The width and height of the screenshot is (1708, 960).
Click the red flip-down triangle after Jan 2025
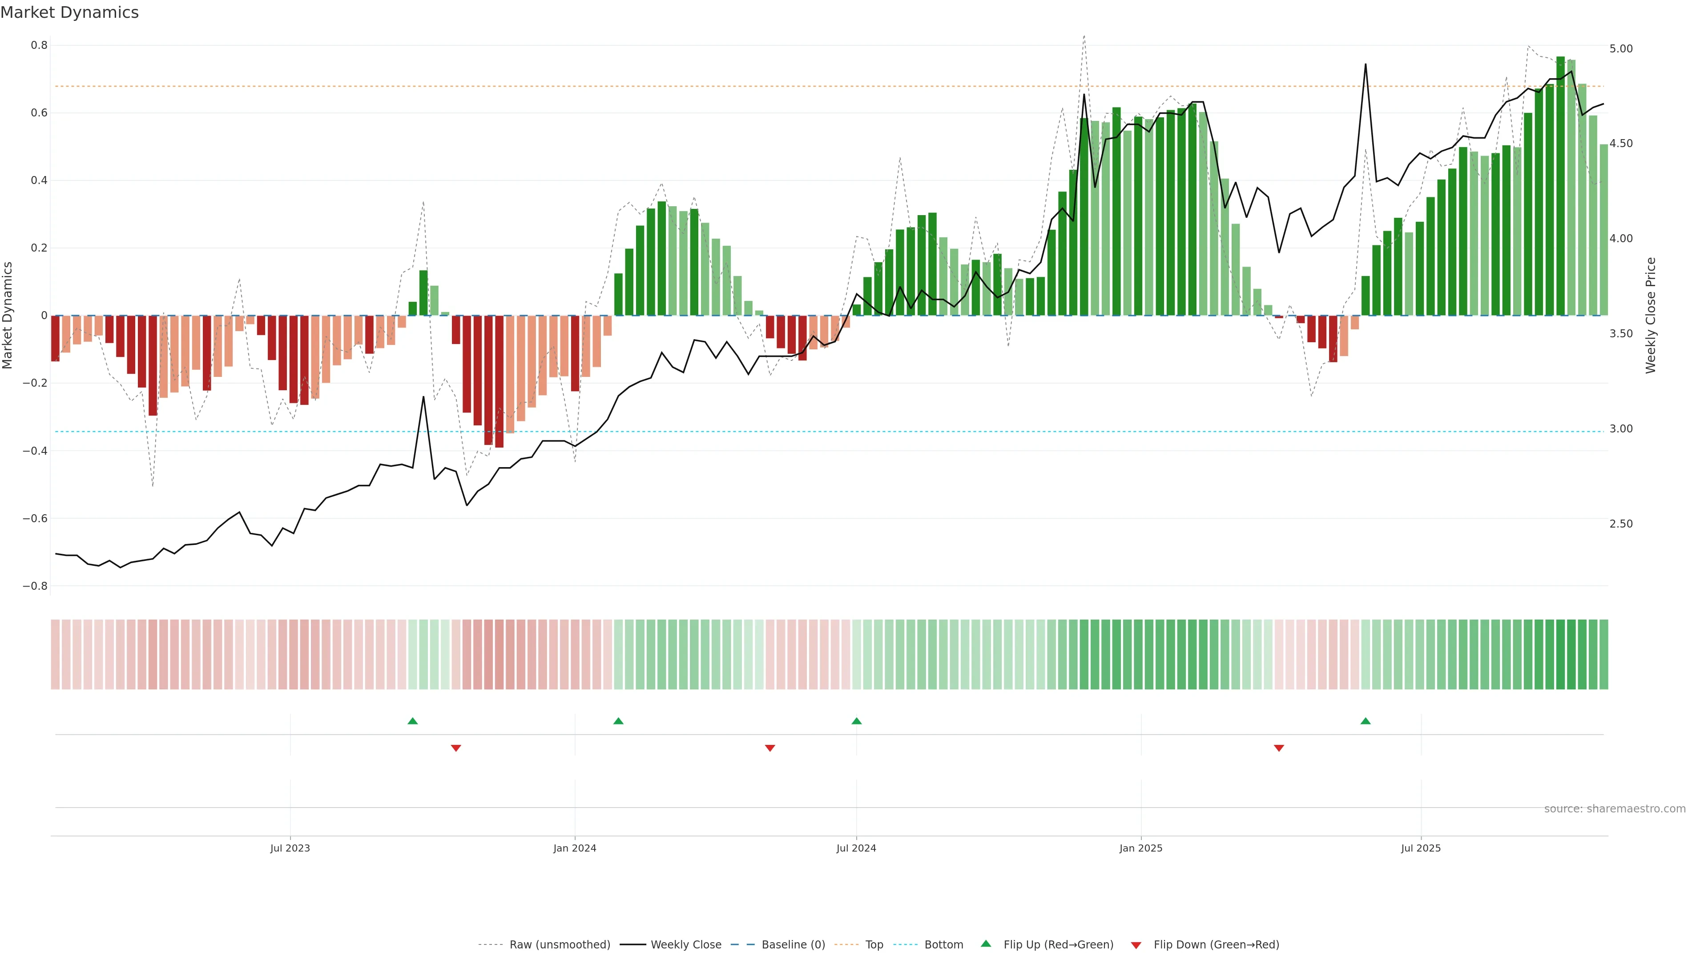(1279, 748)
